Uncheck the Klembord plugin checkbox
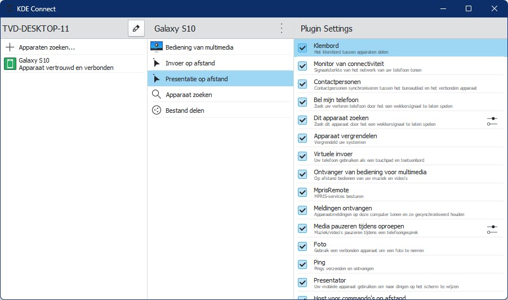The height and width of the screenshot is (300, 508). (x=302, y=48)
